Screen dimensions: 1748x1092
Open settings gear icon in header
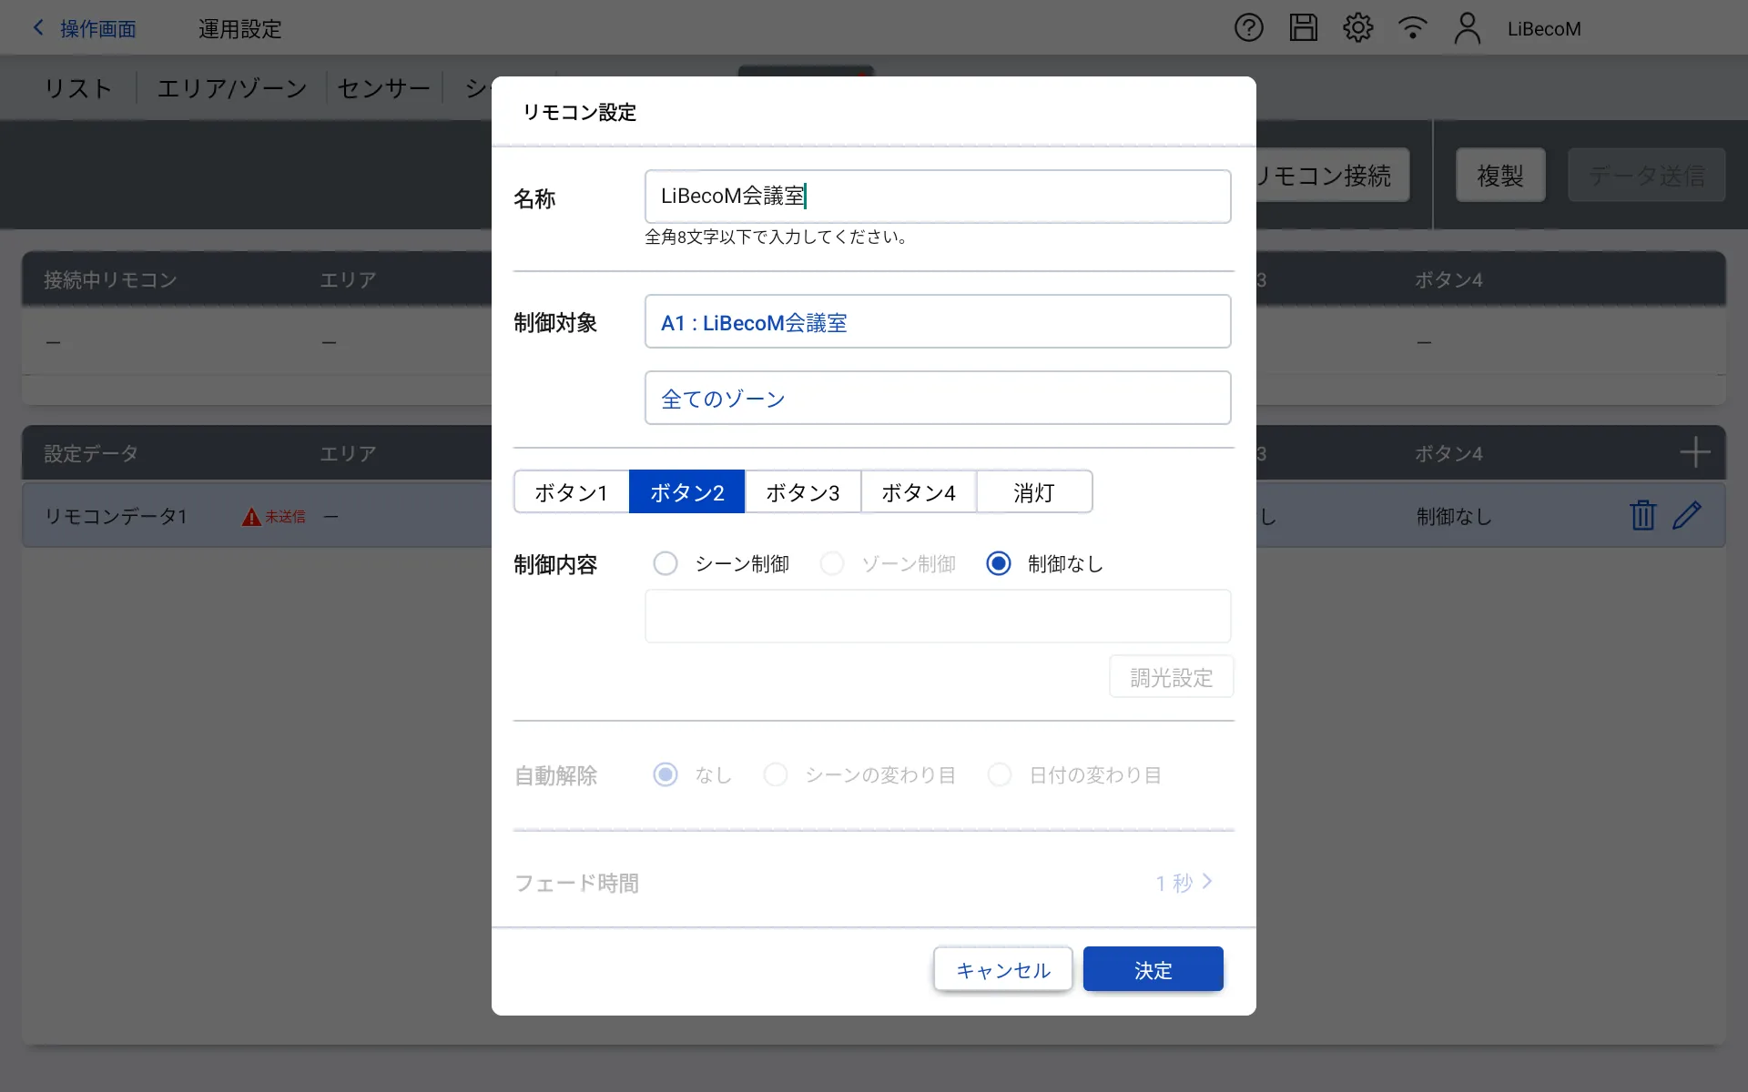[x=1357, y=28]
